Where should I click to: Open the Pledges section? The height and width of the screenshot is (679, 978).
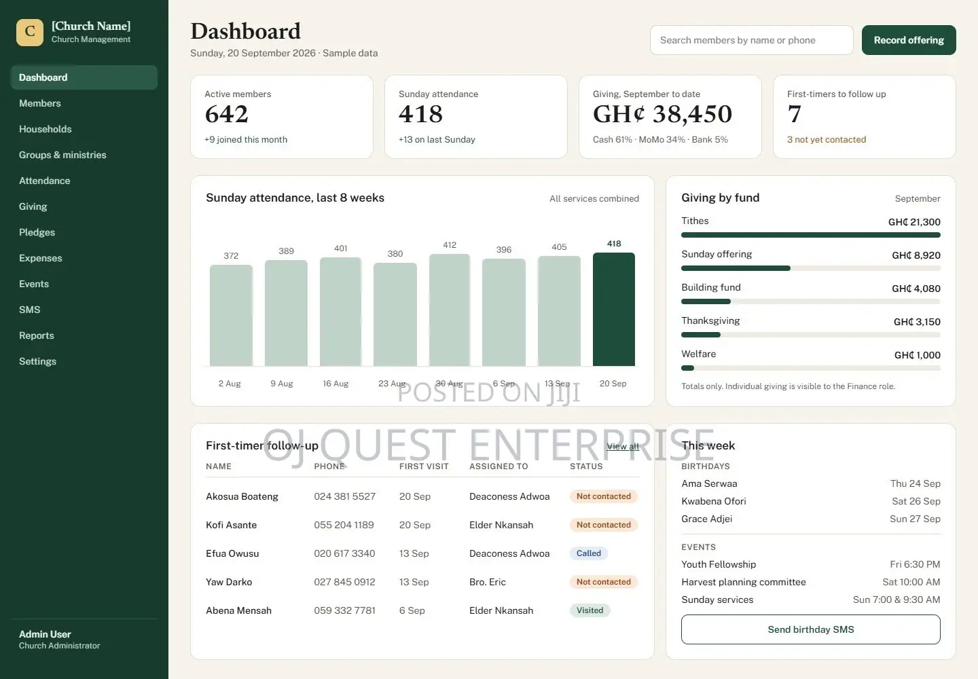84,232
